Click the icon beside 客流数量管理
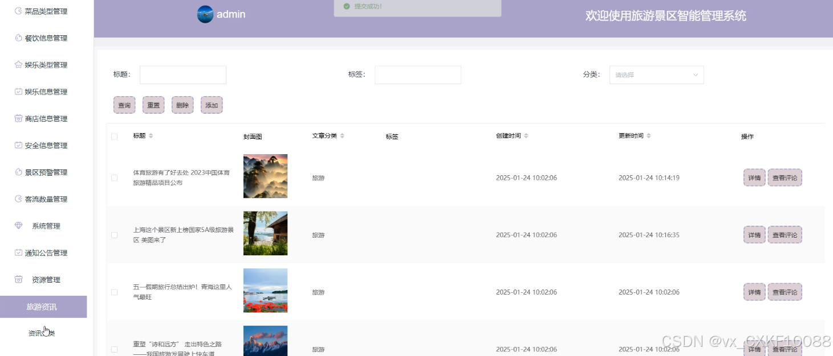The image size is (833, 356). click(18, 199)
